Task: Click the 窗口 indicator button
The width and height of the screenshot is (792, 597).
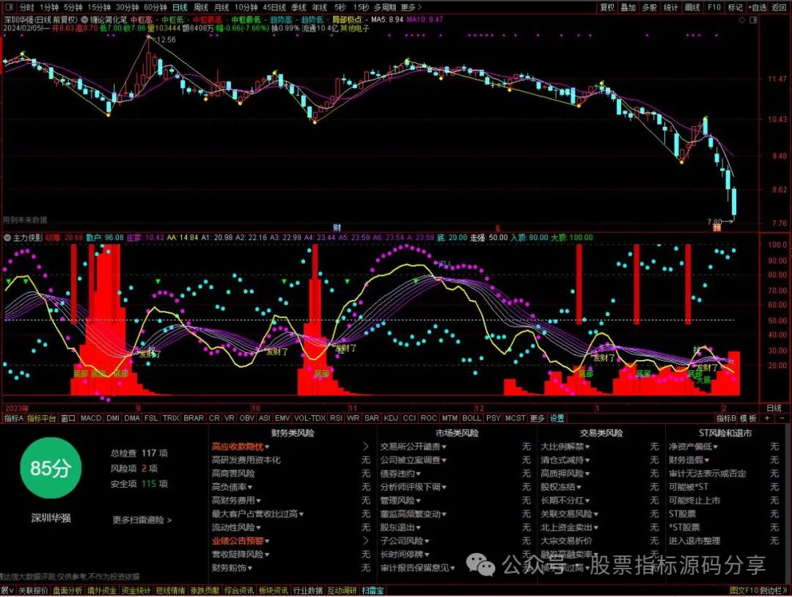Action: coord(67,418)
